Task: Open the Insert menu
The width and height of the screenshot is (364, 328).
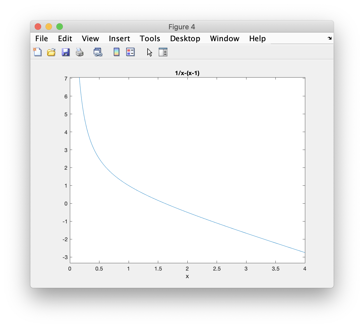Action: pyautogui.click(x=119, y=38)
